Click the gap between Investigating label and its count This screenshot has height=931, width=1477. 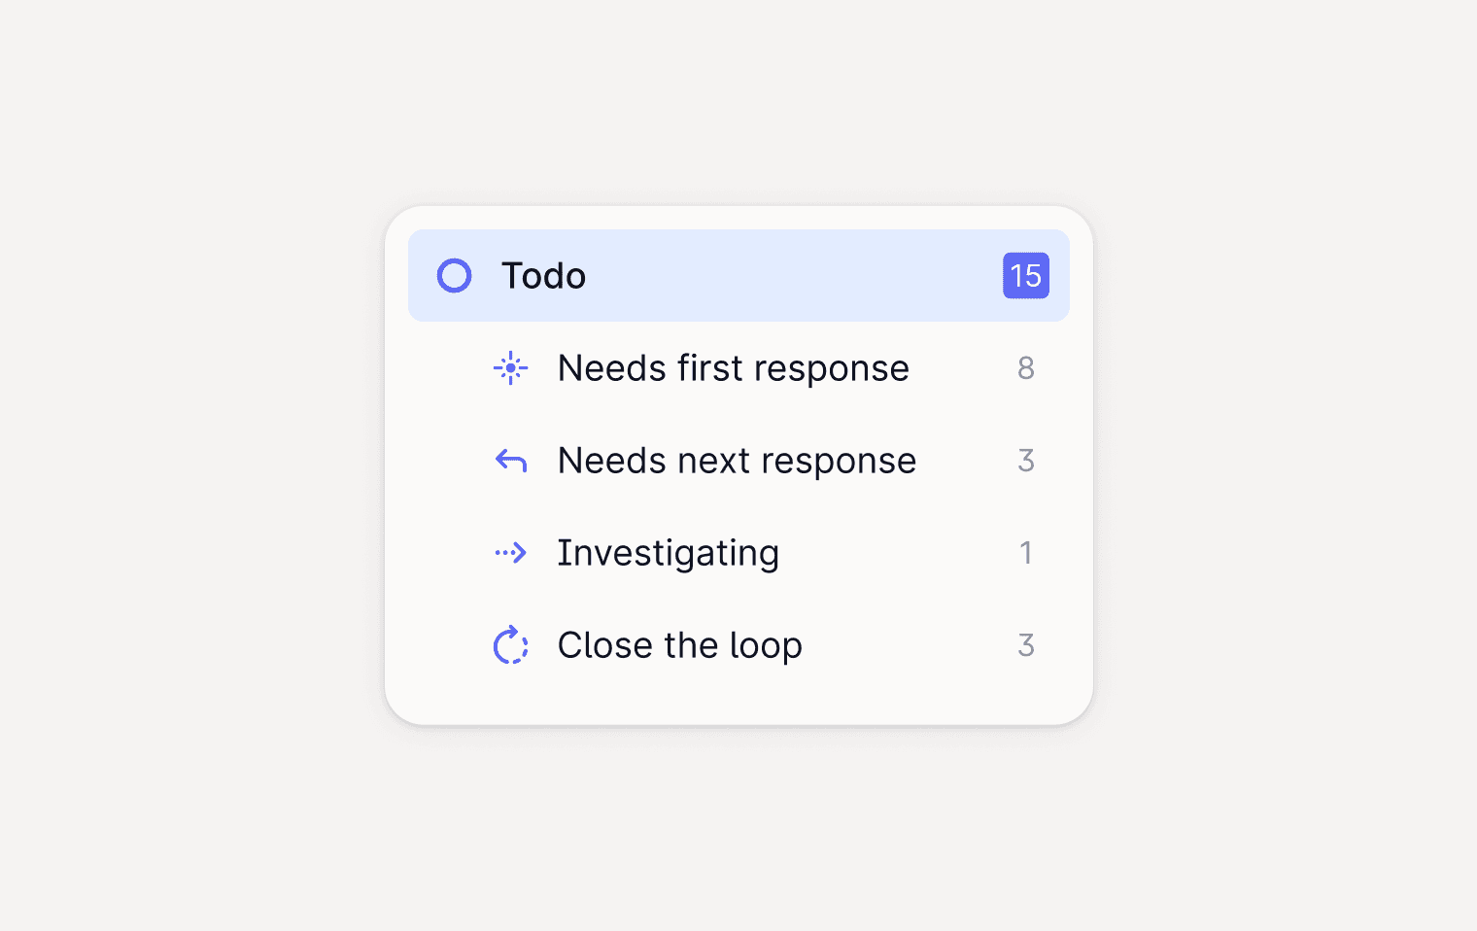[x=899, y=553]
